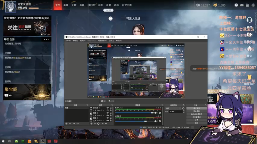Open the scene transition settings gear
This screenshot has width=257, height=144.
pos(183,108)
